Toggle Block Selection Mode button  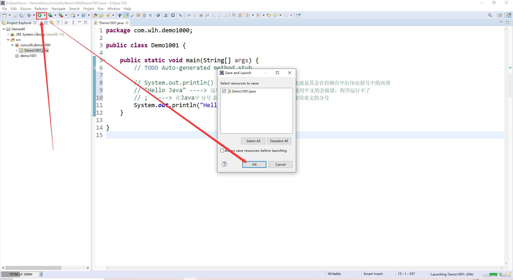(144, 15)
